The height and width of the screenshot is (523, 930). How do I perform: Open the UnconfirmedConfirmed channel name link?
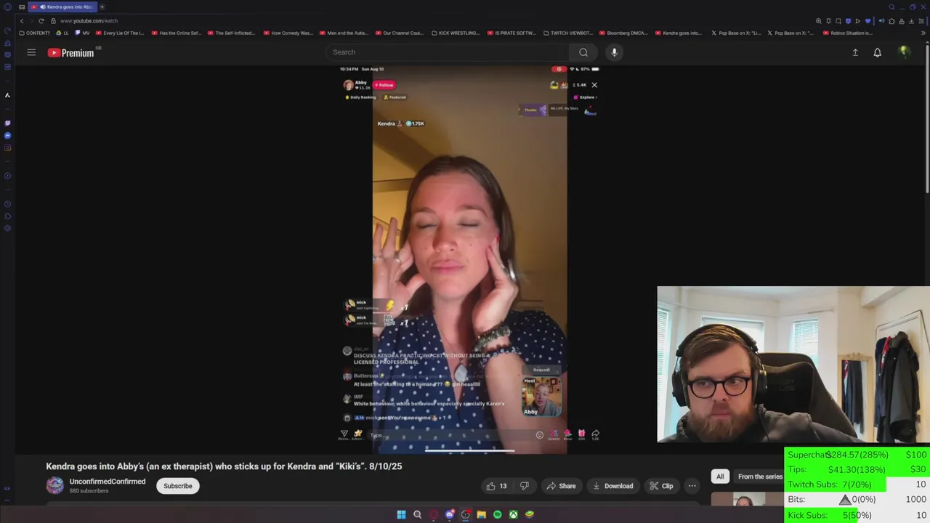click(x=107, y=482)
